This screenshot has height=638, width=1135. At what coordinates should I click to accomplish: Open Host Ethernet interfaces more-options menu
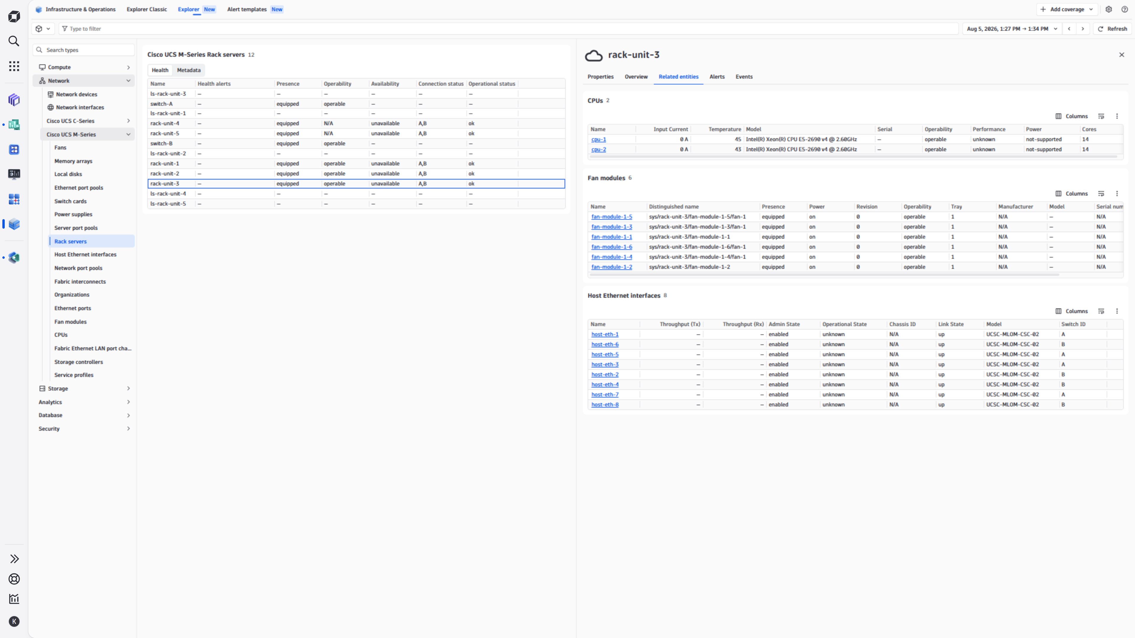1117,311
